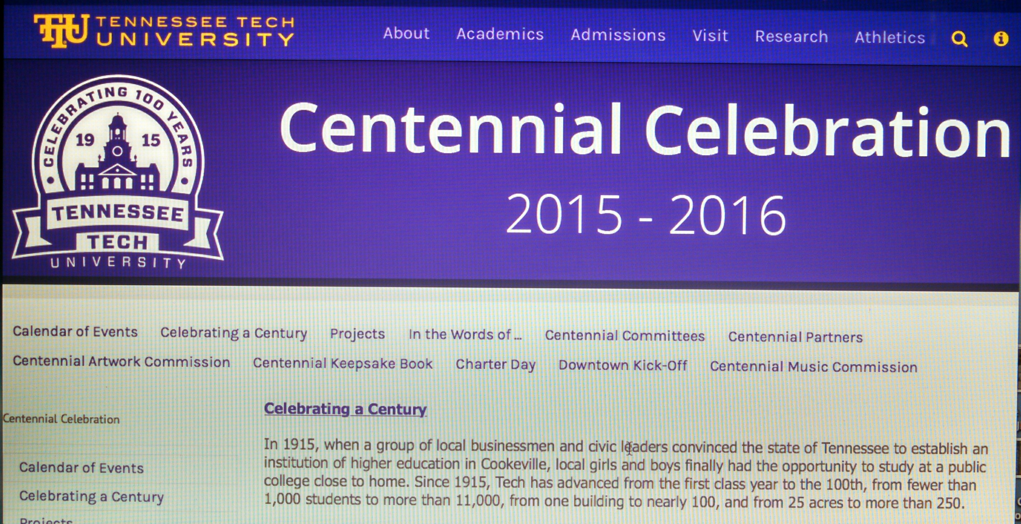Image resolution: width=1021 pixels, height=524 pixels.
Task: Click the search magnifier icon
Action: tap(959, 39)
